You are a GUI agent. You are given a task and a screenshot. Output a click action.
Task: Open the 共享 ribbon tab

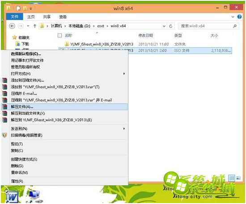click(47, 17)
